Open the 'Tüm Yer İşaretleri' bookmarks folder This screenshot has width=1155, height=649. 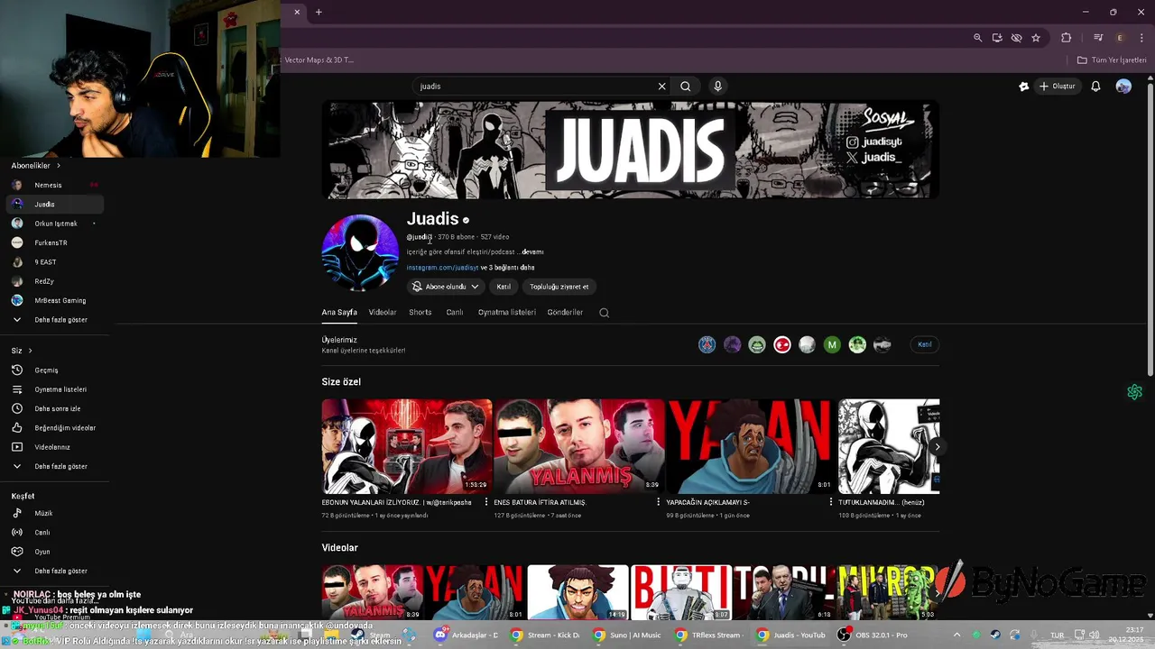[1112, 60]
